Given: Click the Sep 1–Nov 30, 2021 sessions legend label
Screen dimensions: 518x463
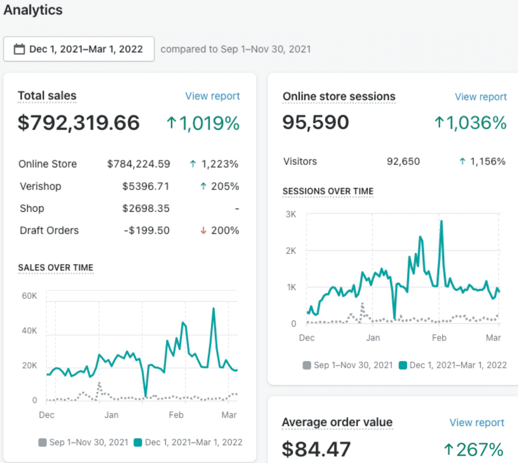Looking at the screenshot, I should (x=353, y=365).
